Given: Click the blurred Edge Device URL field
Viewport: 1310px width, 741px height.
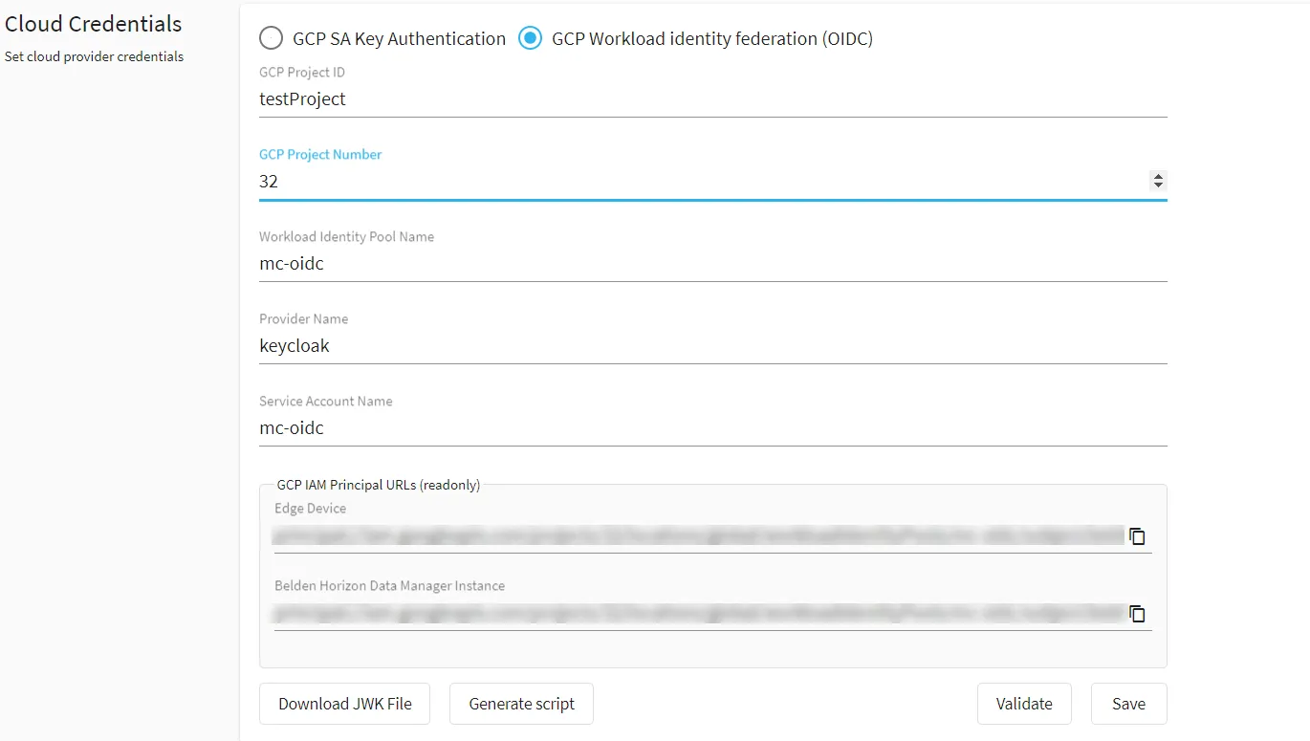Looking at the screenshot, I should 699,535.
